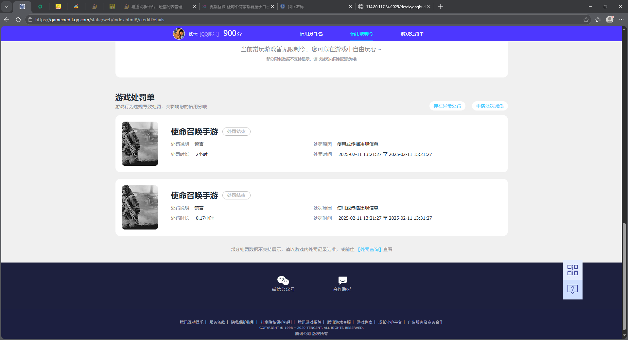This screenshot has height=340, width=628.
Task: Open the browser profile avatar
Action: [x=610, y=20]
